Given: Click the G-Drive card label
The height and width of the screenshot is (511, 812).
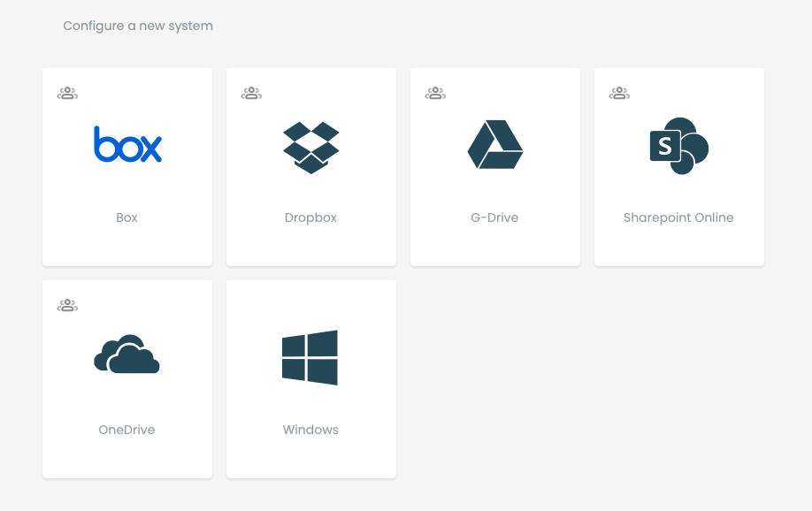Looking at the screenshot, I should [x=494, y=217].
